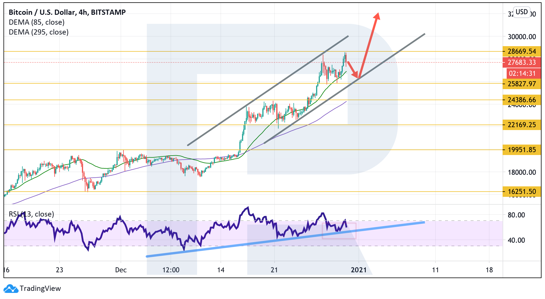Click the Dec label on time axis
The image size is (545, 299).
click(121, 270)
